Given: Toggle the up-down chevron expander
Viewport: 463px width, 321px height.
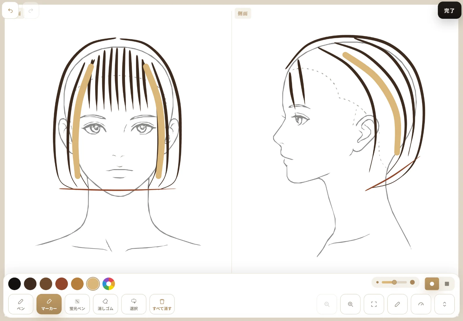Looking at the screenshot, I should tap(444, 304).
